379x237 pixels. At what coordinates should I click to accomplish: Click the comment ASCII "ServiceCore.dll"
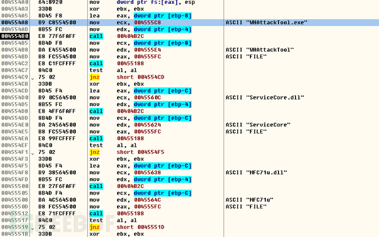click(265, 97)
